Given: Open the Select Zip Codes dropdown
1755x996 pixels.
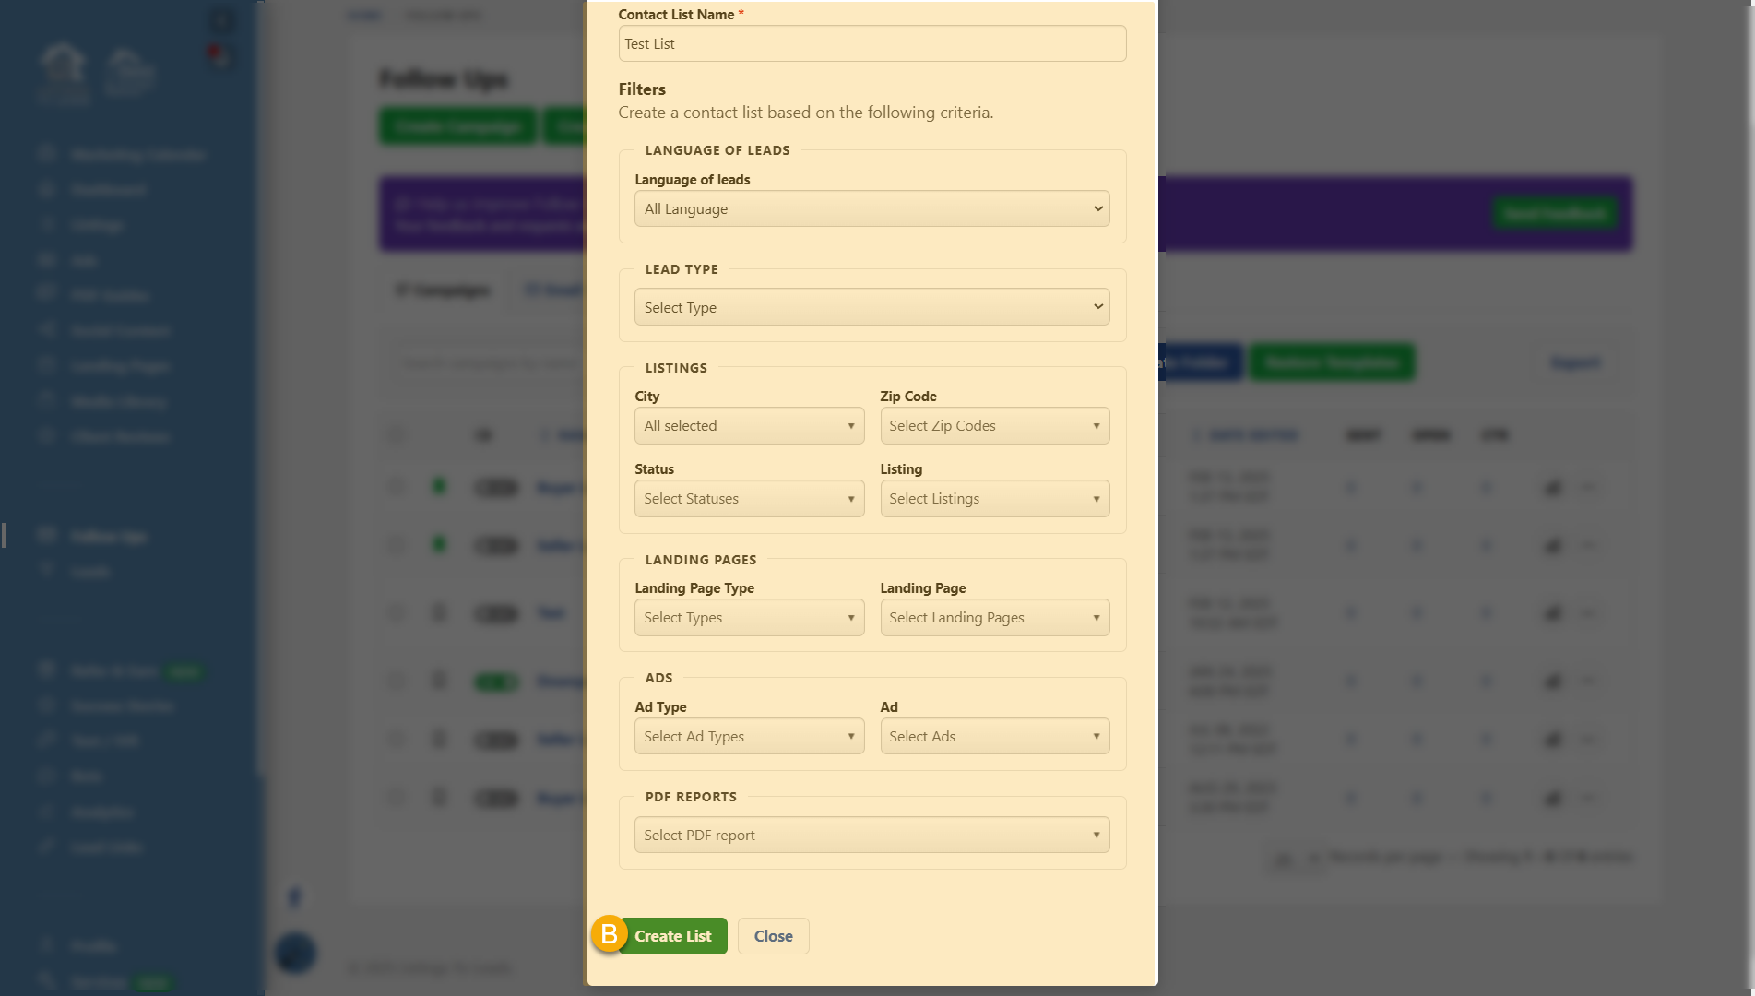Looking at the screenshot, I should click(x=994, y=425).
